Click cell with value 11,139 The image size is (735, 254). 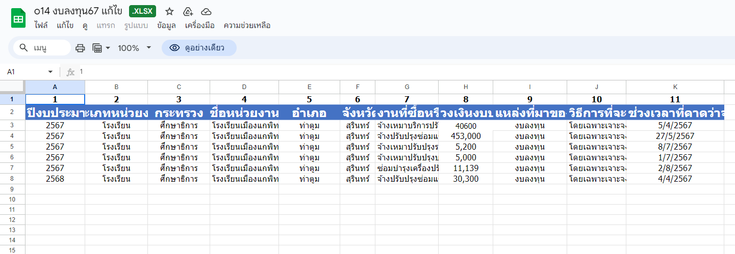[x=466, y=168]
